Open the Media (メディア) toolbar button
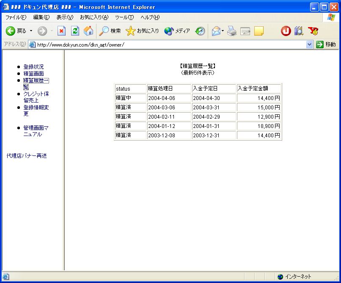Screen dimensions: 341x283 point(177,31)
